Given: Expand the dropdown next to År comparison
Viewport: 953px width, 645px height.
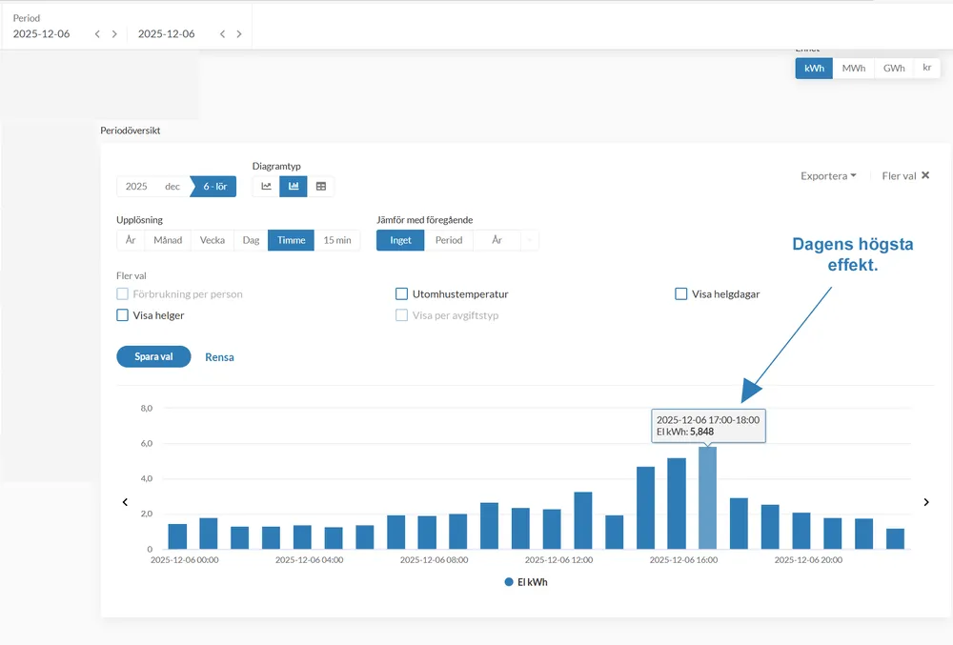Looking at the screenshot, I should point(529,240).
